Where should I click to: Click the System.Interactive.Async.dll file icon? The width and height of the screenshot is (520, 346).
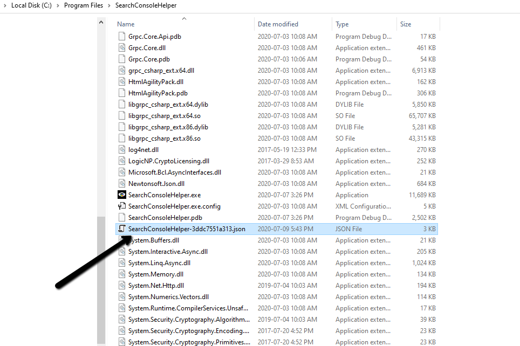point(122,252)
